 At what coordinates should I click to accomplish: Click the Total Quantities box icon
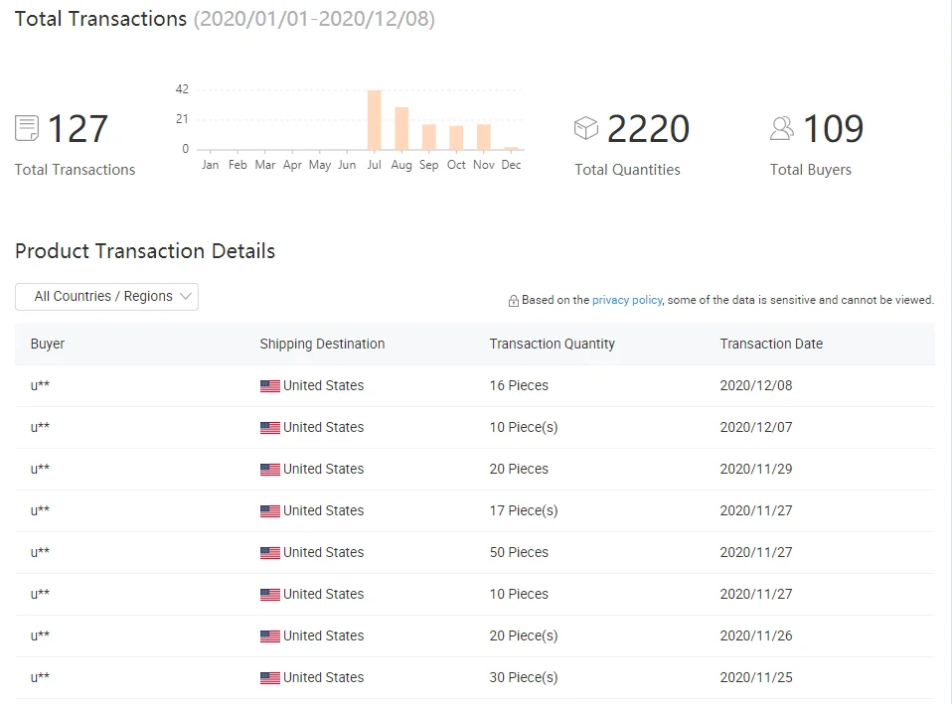[x=586, y=128]
